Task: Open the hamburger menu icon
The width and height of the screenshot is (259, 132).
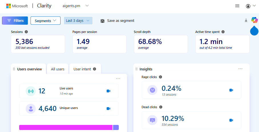Action: coord(237,6)
